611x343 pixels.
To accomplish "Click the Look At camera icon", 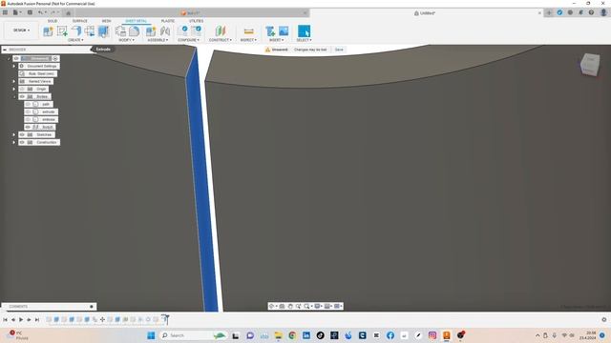I will click(283, 307).
